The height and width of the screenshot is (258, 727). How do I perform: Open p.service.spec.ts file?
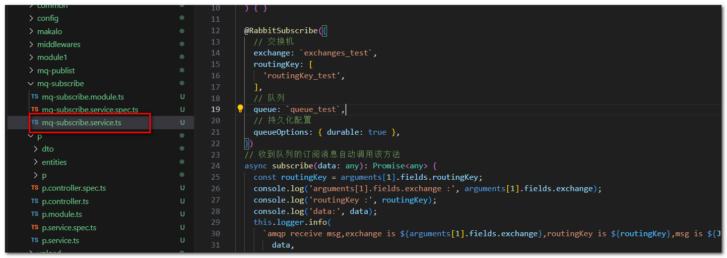[x=69, y=227]
